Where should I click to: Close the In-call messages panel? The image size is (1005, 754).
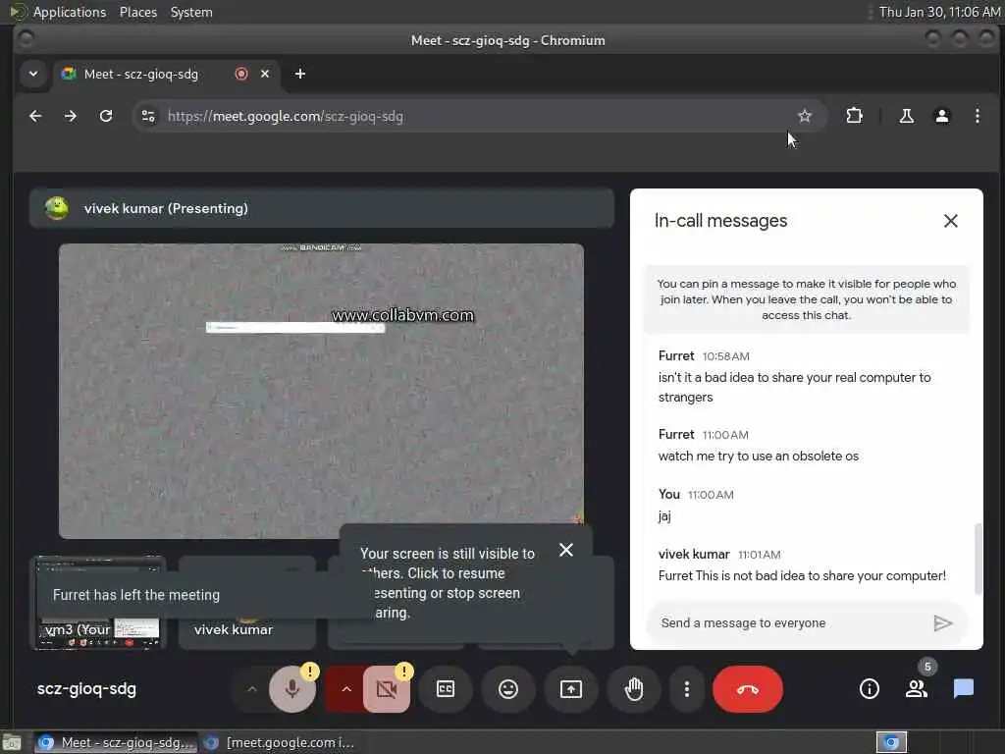(x=950, y=221)
